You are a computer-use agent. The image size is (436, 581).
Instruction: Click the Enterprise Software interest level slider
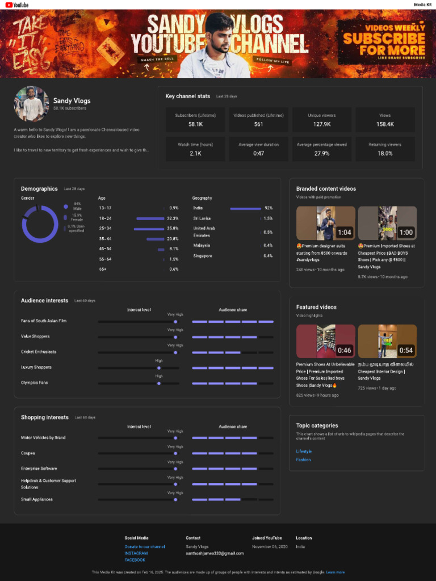click(x=139, y=469)
